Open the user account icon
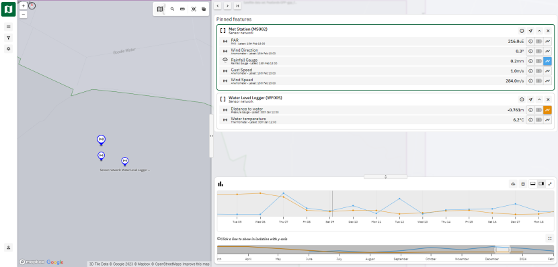558x267 pixels. click(x=9, y=248)
